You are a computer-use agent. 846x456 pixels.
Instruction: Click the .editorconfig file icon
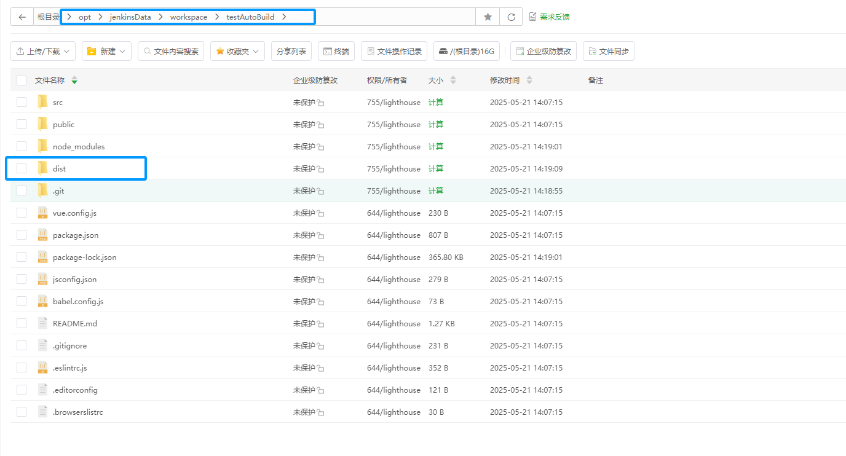(x=42, y=390)
